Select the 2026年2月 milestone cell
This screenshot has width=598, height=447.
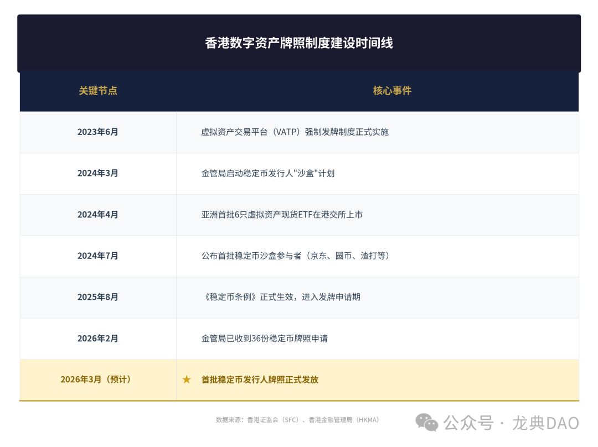[97, 339]
